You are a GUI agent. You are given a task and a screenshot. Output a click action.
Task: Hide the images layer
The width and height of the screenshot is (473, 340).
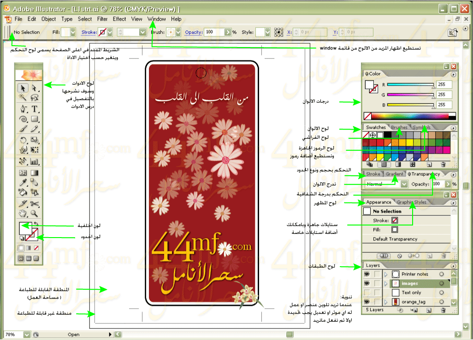367,283
